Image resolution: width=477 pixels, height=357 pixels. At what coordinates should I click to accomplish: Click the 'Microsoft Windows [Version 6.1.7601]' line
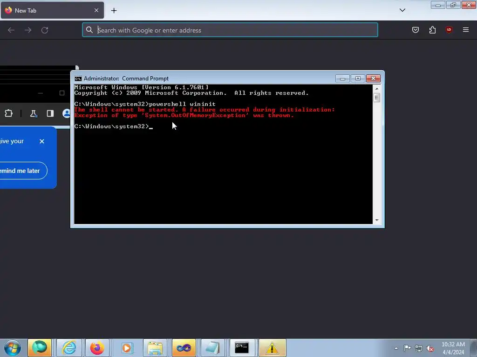click(x=142, y=87)
